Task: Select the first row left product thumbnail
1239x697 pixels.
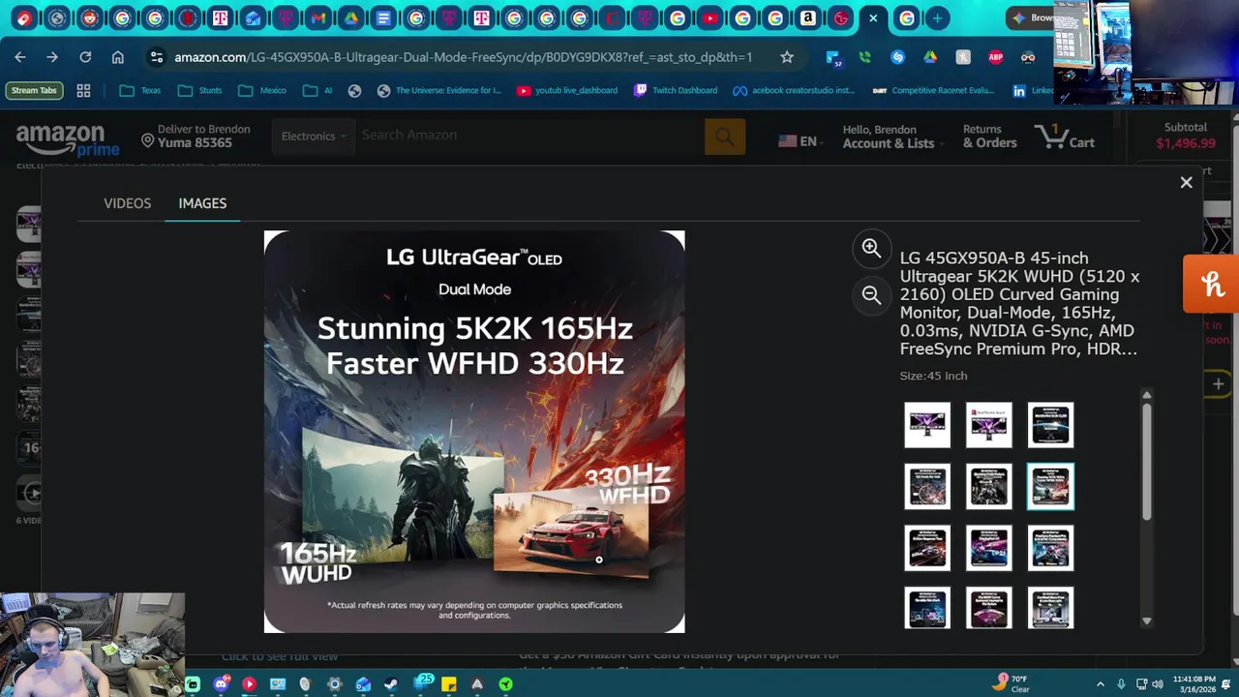Action: pyautogui.click(x=927, y=425)
